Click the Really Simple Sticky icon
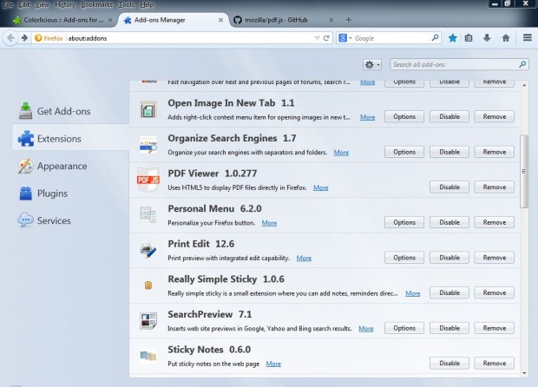 coord(148,285)
